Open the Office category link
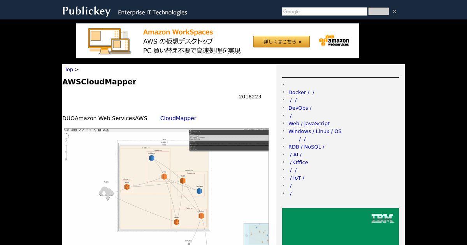Image resolution: width=467 pixels, height=245 pixels. point(299,162)
